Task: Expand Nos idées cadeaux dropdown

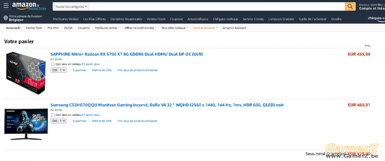Action: pyautogui.click(x=175, y=28)
